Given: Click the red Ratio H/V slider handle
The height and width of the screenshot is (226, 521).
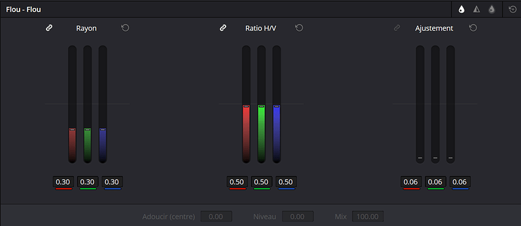Looking at the screenshot, I should coord(246,106).
